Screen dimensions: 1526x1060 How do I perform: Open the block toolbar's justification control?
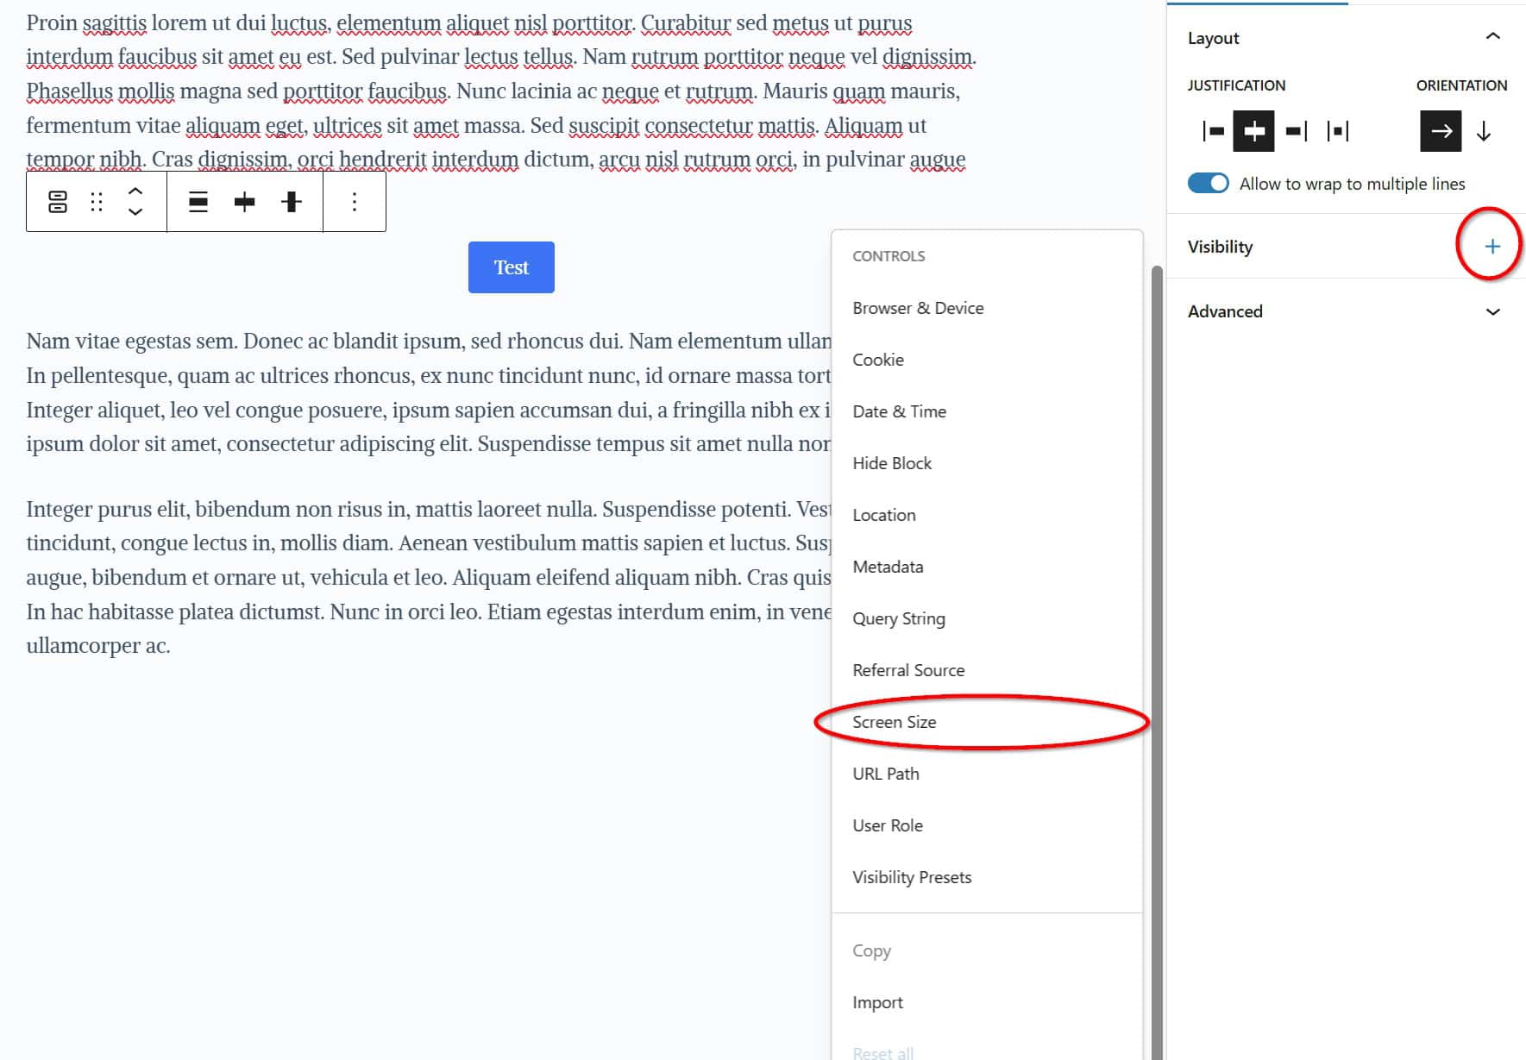click(x=245, y=202)
